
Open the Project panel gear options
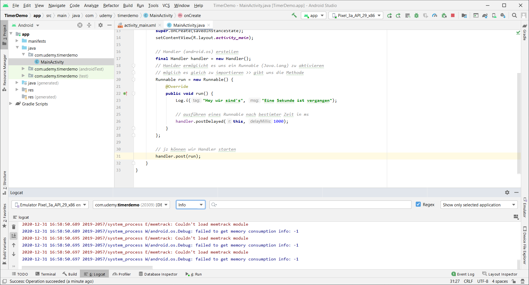[101, 25]
